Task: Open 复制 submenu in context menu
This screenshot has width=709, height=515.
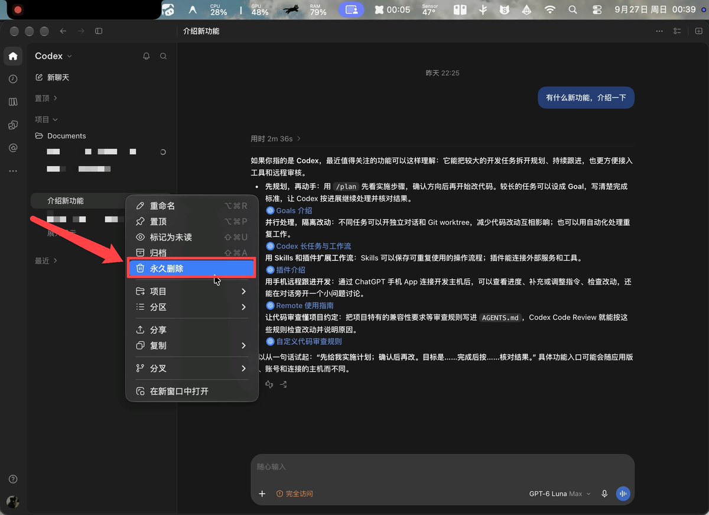Action: coord(192,345)
